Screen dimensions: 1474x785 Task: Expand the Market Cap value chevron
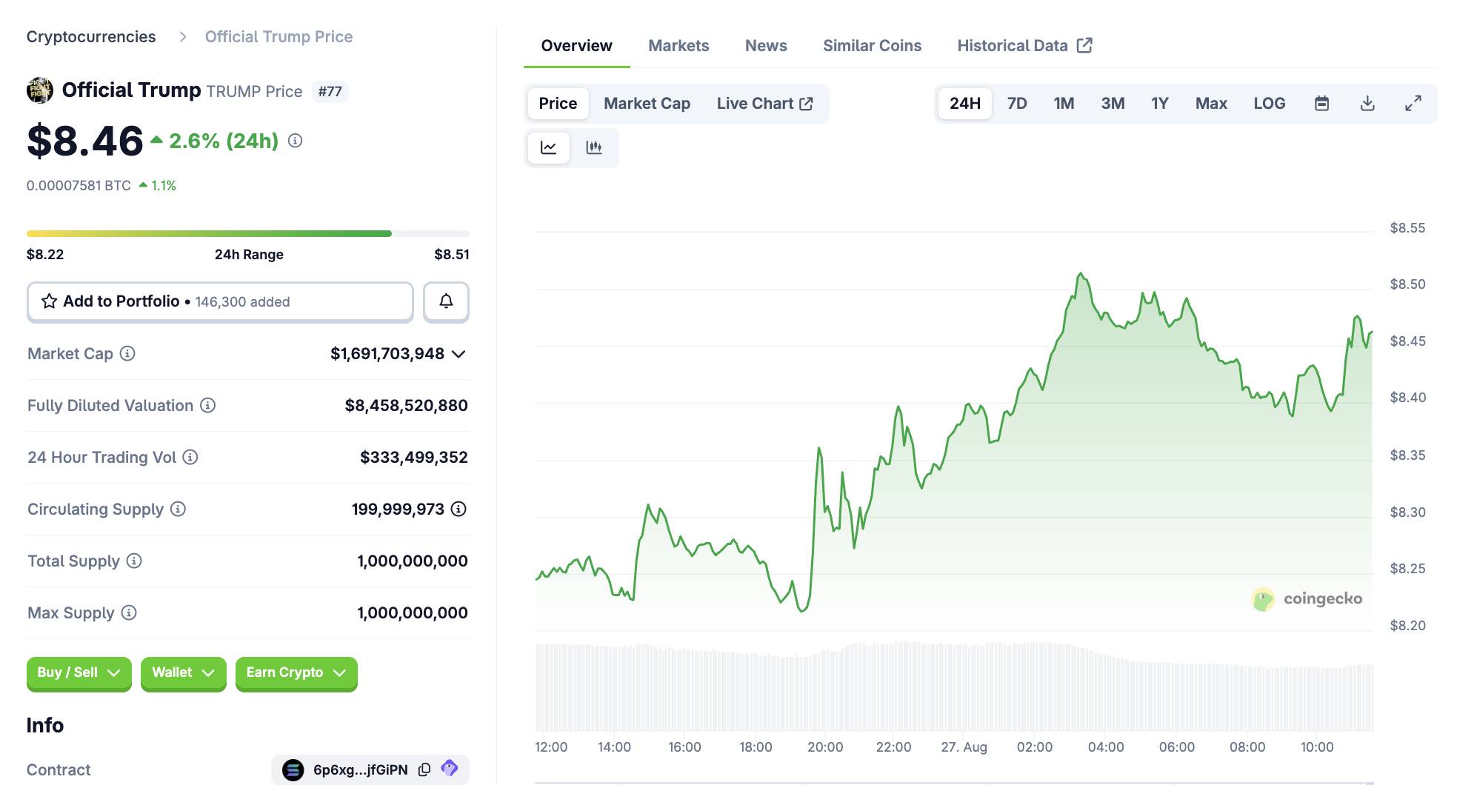click(x=459, y=354)
